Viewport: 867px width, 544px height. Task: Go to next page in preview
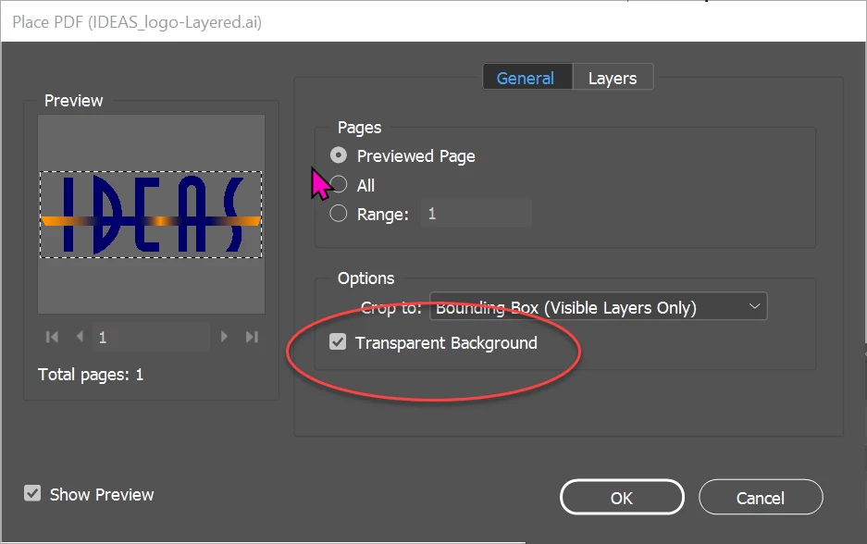click(x=224, y=336)
